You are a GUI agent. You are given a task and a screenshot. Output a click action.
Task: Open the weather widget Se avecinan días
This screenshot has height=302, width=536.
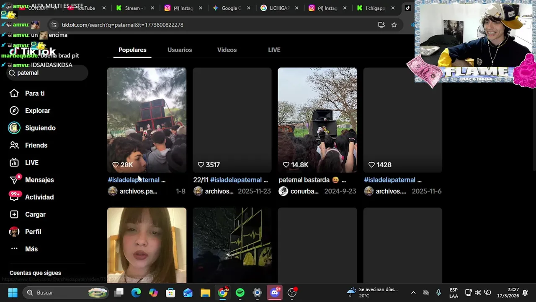372,292
